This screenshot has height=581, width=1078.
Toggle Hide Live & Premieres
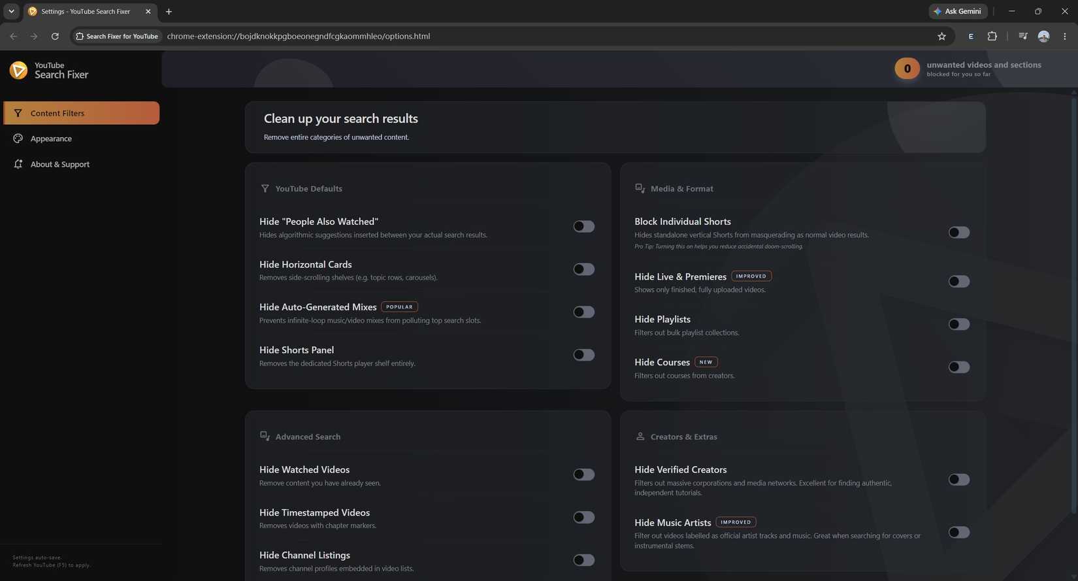[959, 282]
